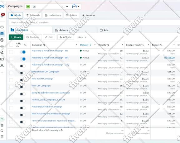Click scheduled budget icon beside $55.00
The width and height of the screenshot is (180, 143).
point(165,58)
